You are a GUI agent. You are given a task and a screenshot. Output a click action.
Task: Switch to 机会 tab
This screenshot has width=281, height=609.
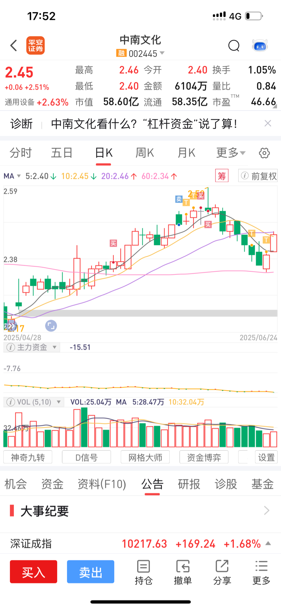[x=15, y=484]
